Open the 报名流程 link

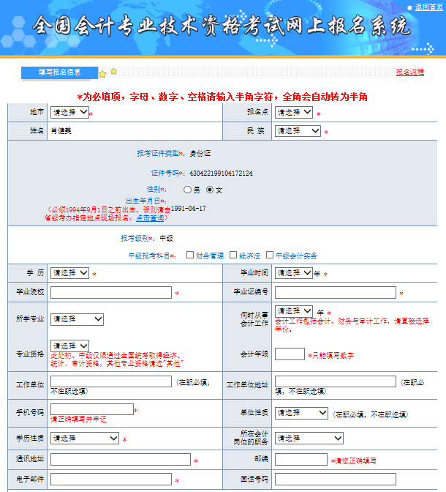tap(410, 72)
